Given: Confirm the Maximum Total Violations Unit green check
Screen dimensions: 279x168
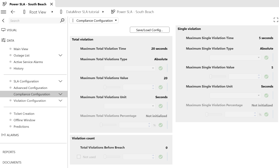Looking at the screenshot, I should [161, 106].
